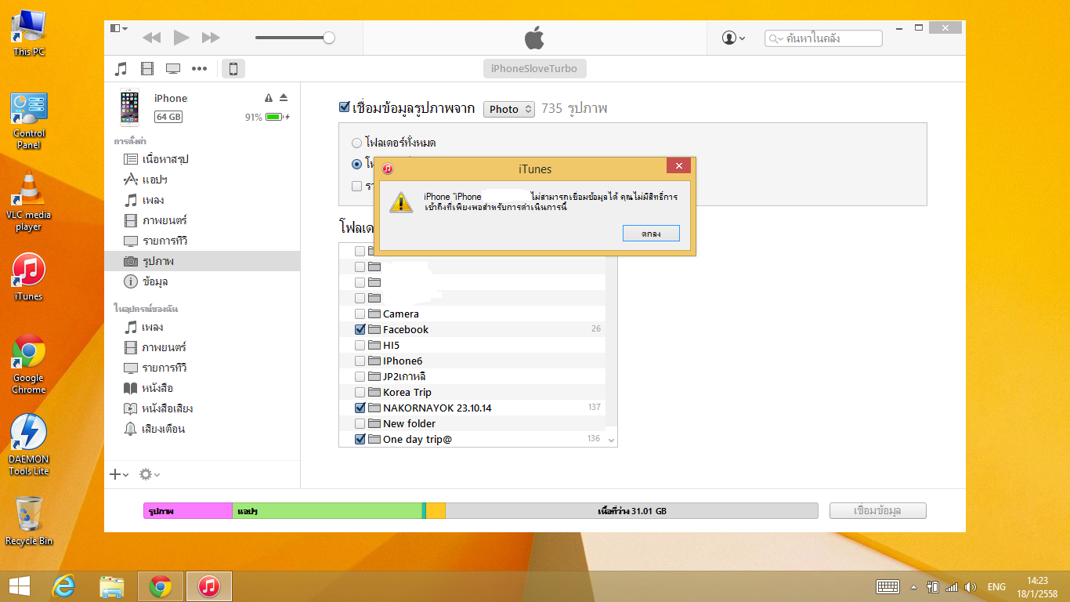Open the account user dropdown
This screenshot has width=1070, height=602.
(x=733, y=38)
